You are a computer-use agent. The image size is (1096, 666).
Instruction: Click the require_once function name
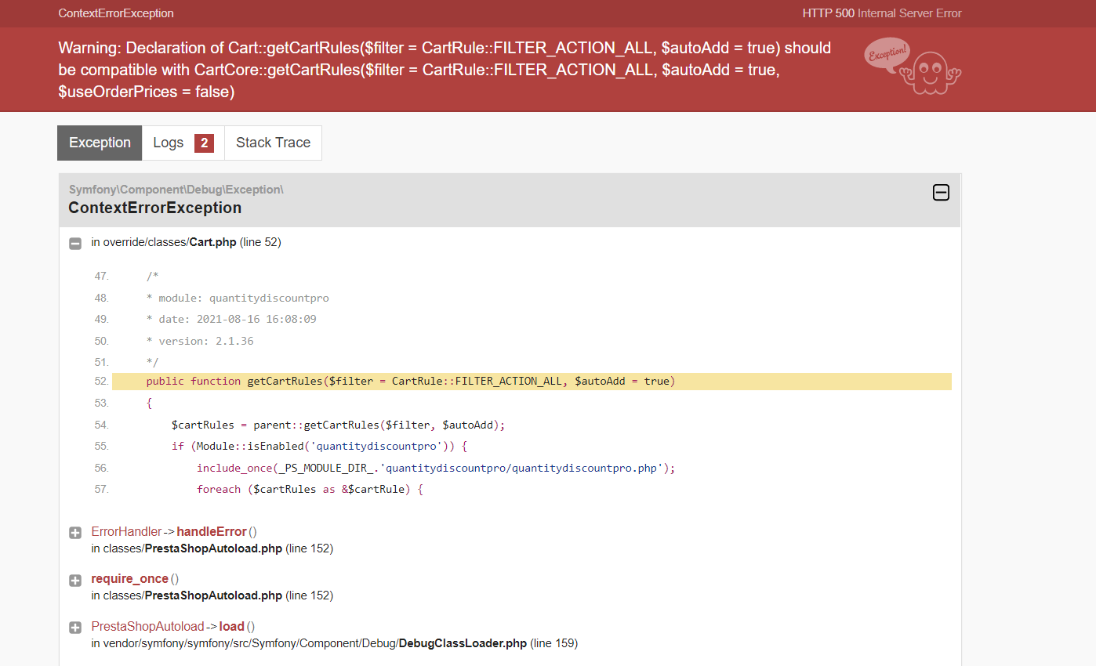(129, 578)
